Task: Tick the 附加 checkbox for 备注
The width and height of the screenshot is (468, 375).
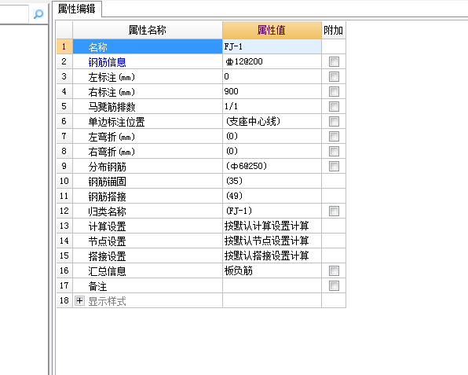Action: tap(334, 285)
